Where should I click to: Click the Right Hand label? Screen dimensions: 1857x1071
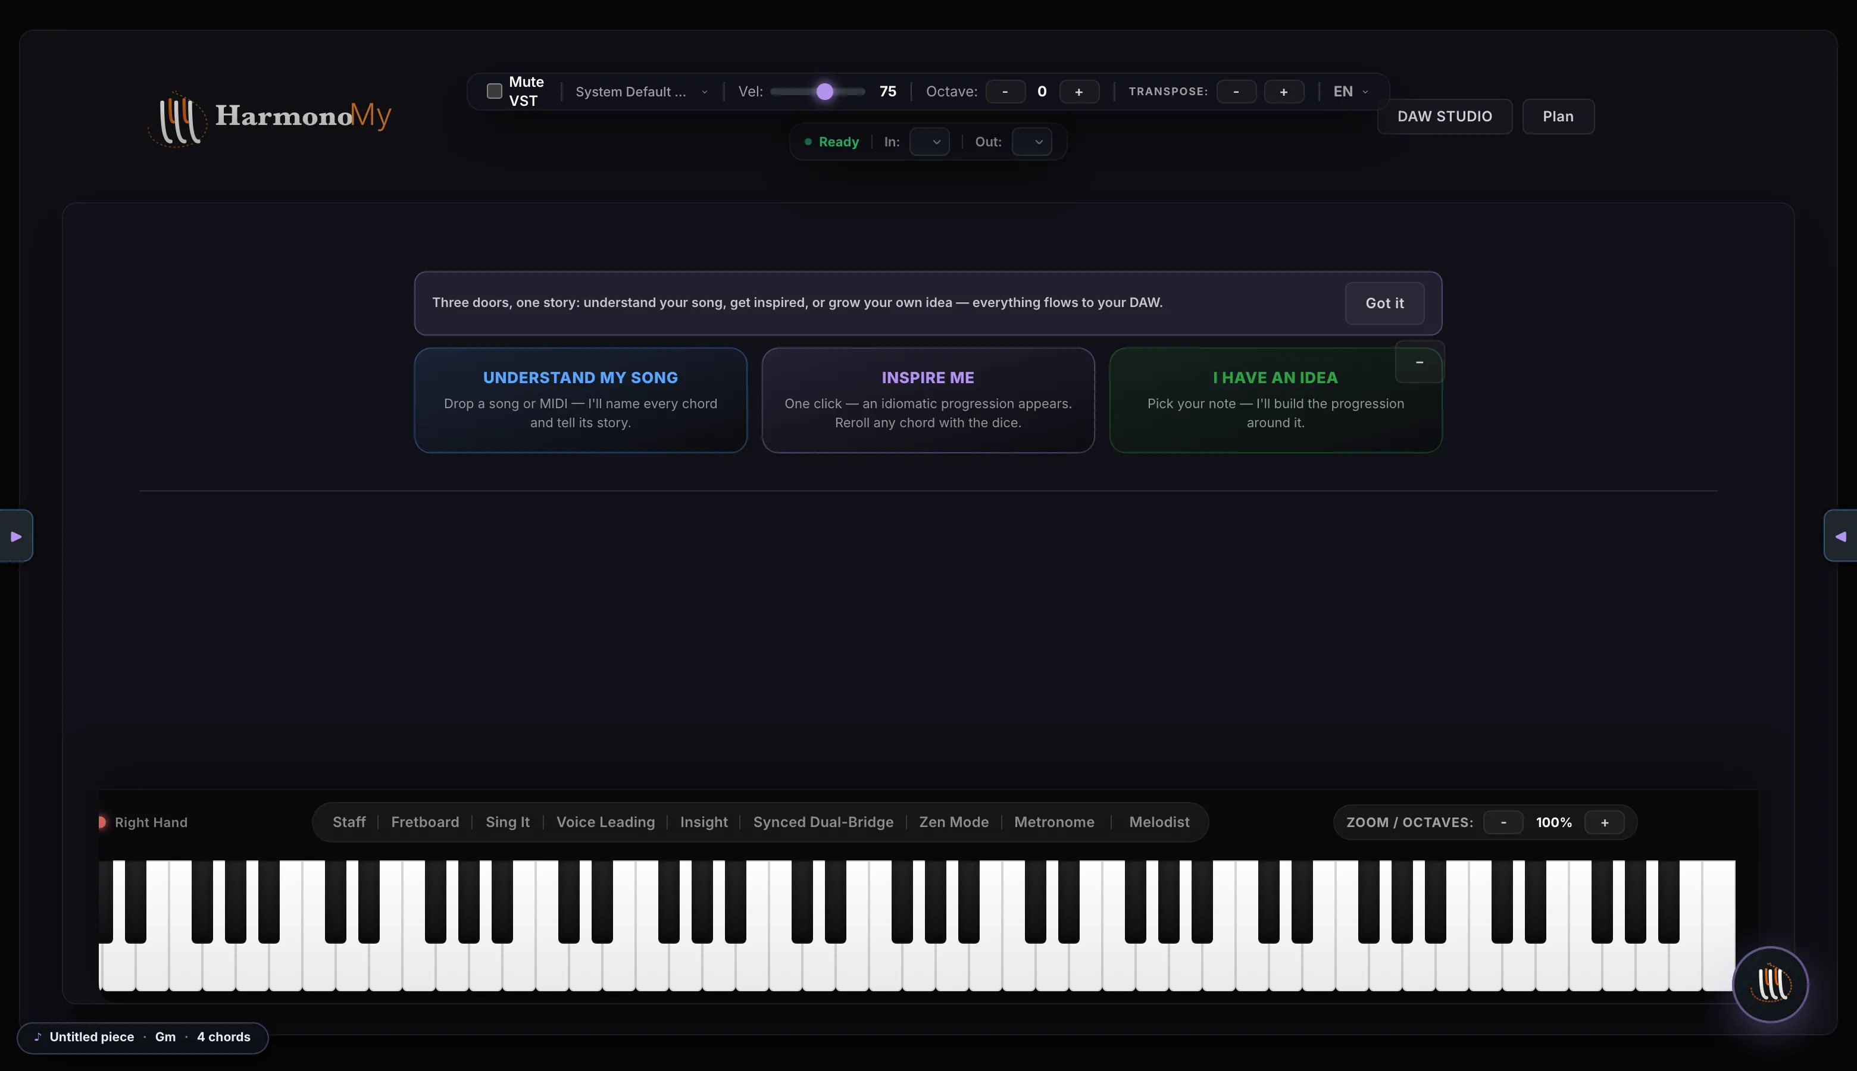click(x=151, y=822)
